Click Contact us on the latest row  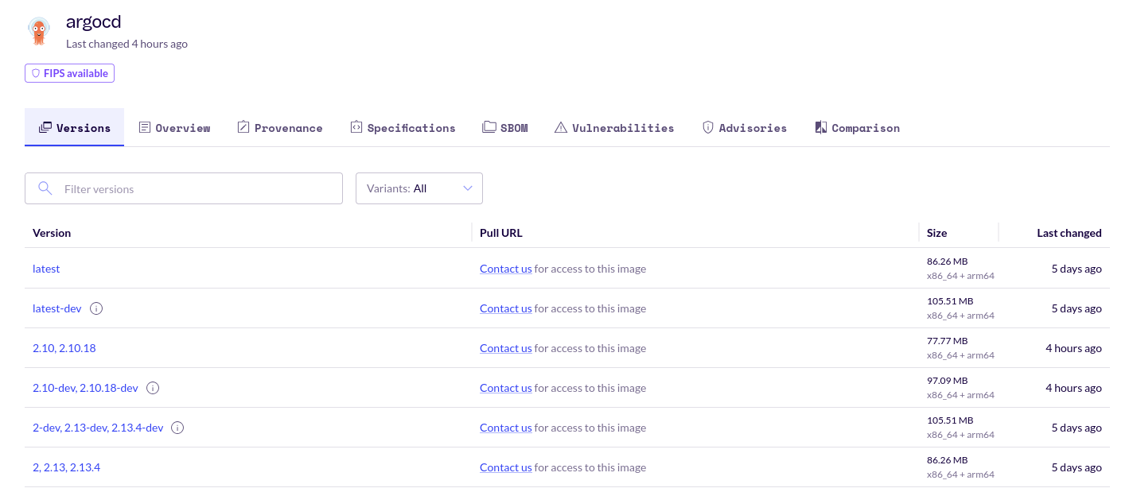(x=505, y=269)
